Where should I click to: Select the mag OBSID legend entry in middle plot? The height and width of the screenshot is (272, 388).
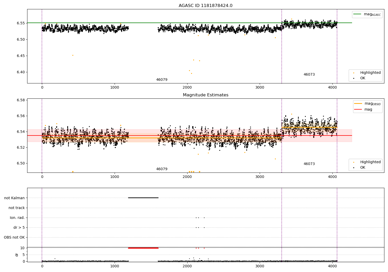tap(368, 104)
